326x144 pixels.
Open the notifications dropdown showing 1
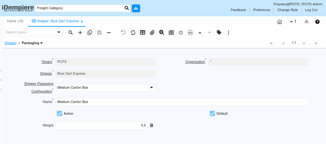click(x=293, y=22)
